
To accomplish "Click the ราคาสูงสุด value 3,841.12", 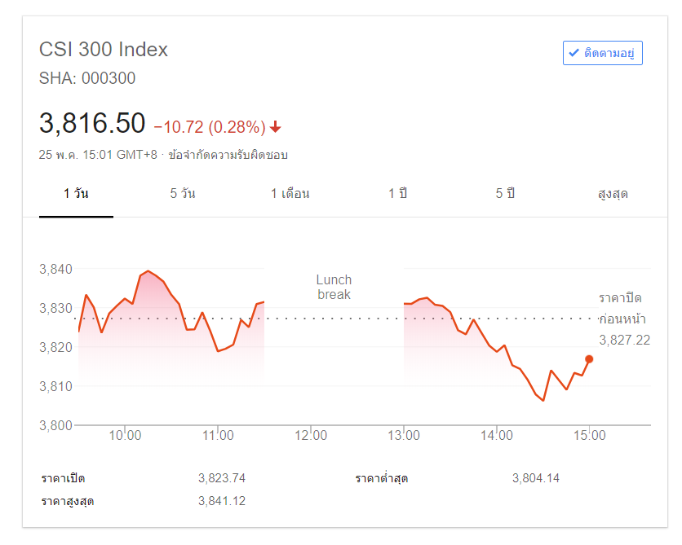I will click(222, 501).
